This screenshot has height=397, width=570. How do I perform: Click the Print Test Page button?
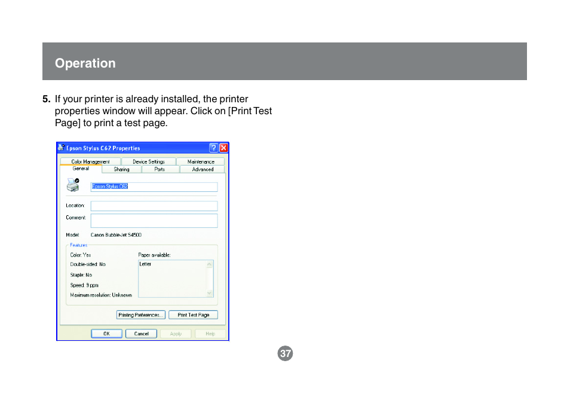(x=194, y=314)
